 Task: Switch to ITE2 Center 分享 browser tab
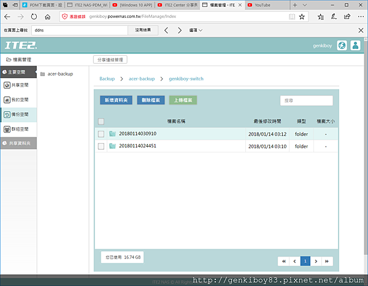pos(177,5)
